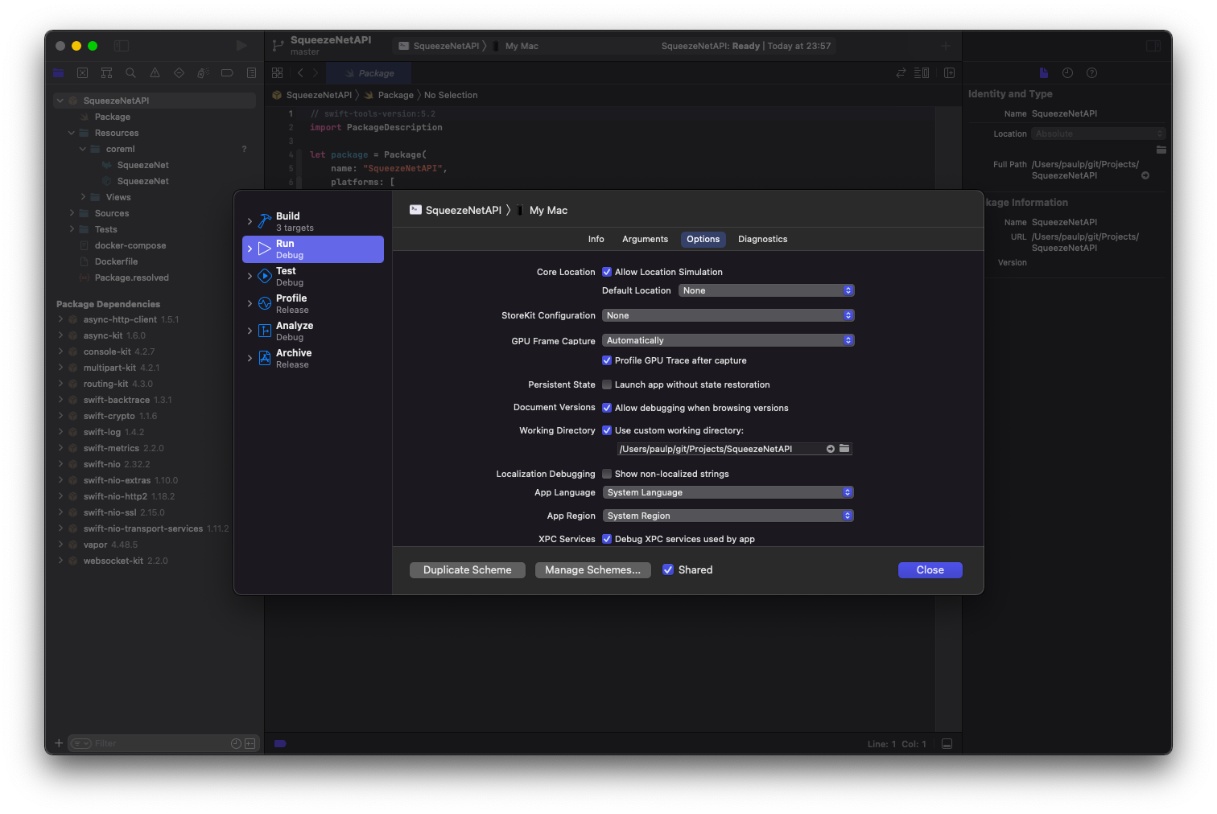Open the Issue navigator warning icon
Viewport: 1217px width, 814px height.
pos(155,73)
